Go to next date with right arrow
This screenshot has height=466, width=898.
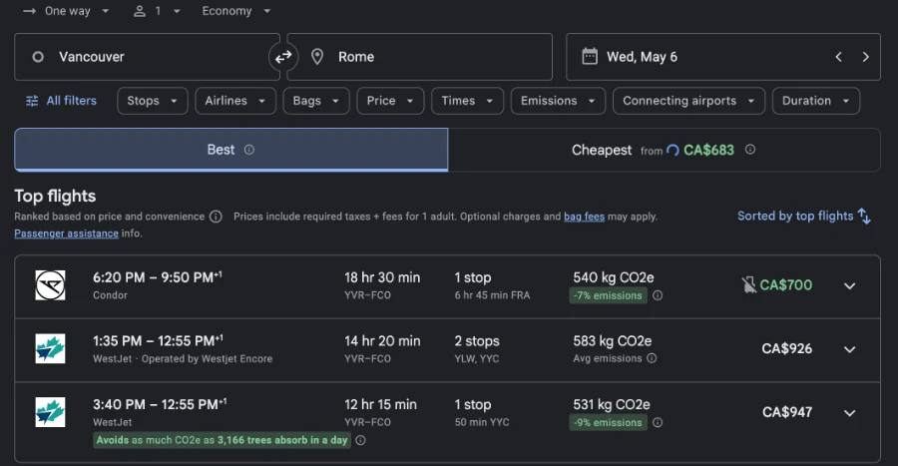[x=865, y=57]
